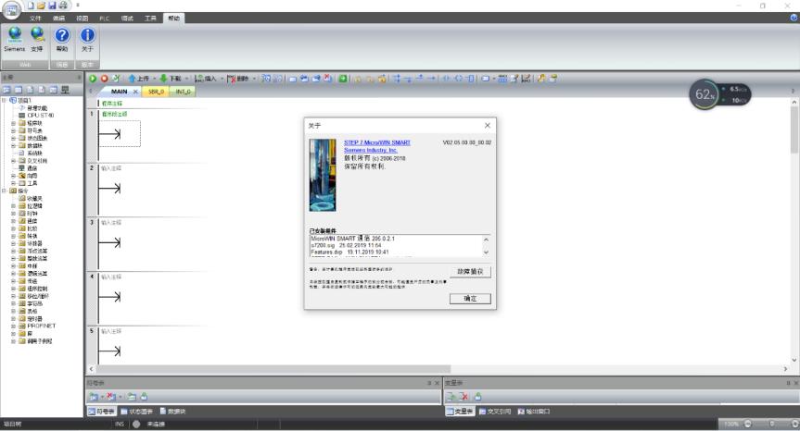The height and width of the screenshot is (431, 800).
Task: Click the 62% performance floating widget
Action: (719, 94)
